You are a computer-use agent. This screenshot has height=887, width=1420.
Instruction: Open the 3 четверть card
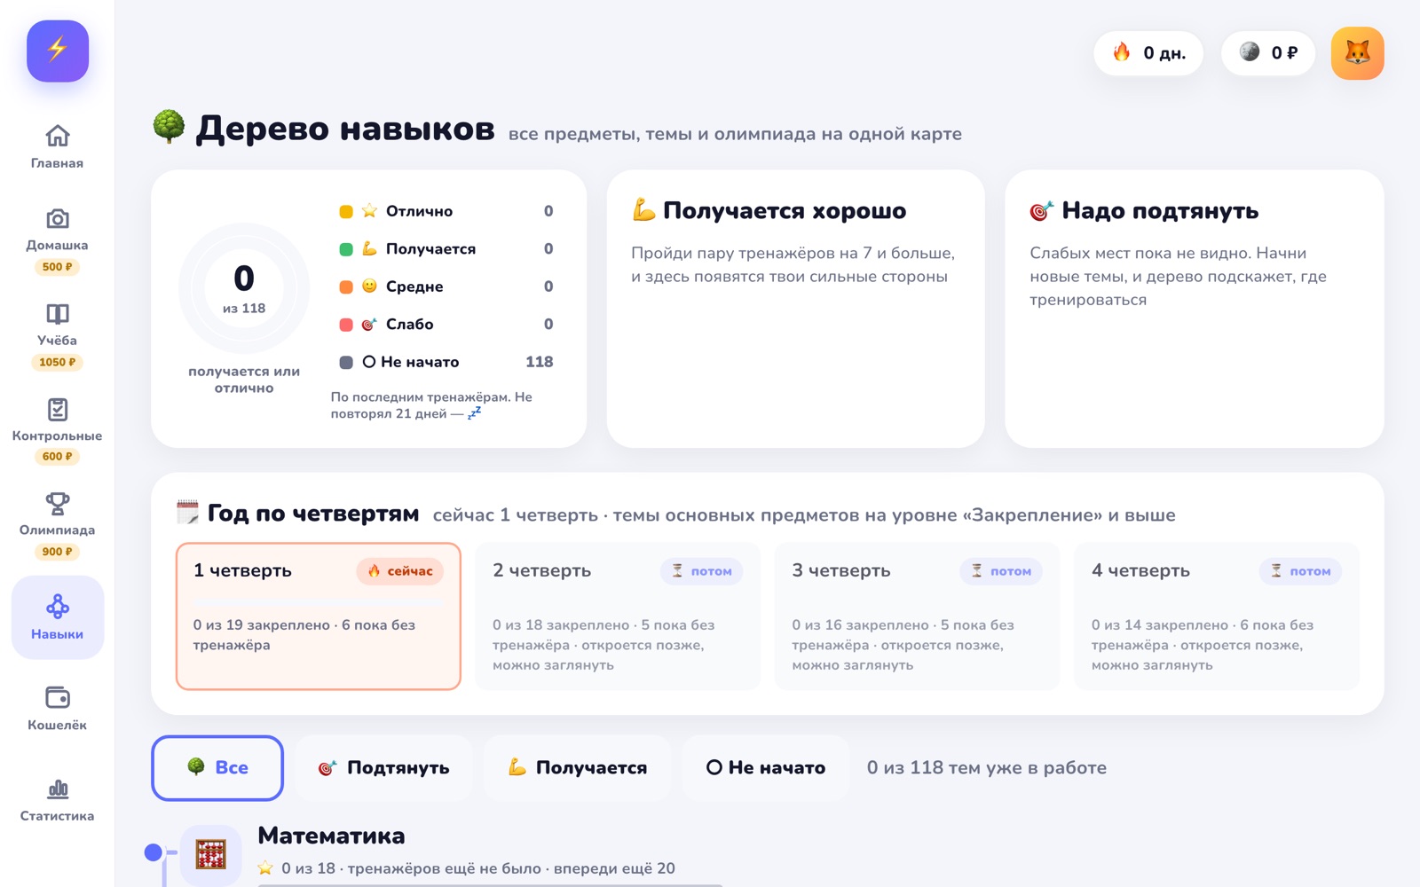point(917,616)
